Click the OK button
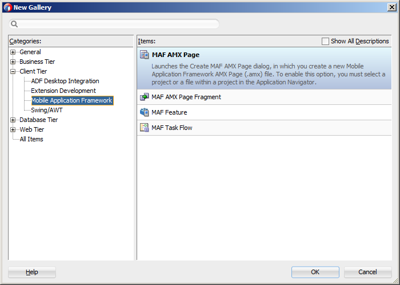Image resolution: width=400 pixels, height=285 pixels. [315, 272]
